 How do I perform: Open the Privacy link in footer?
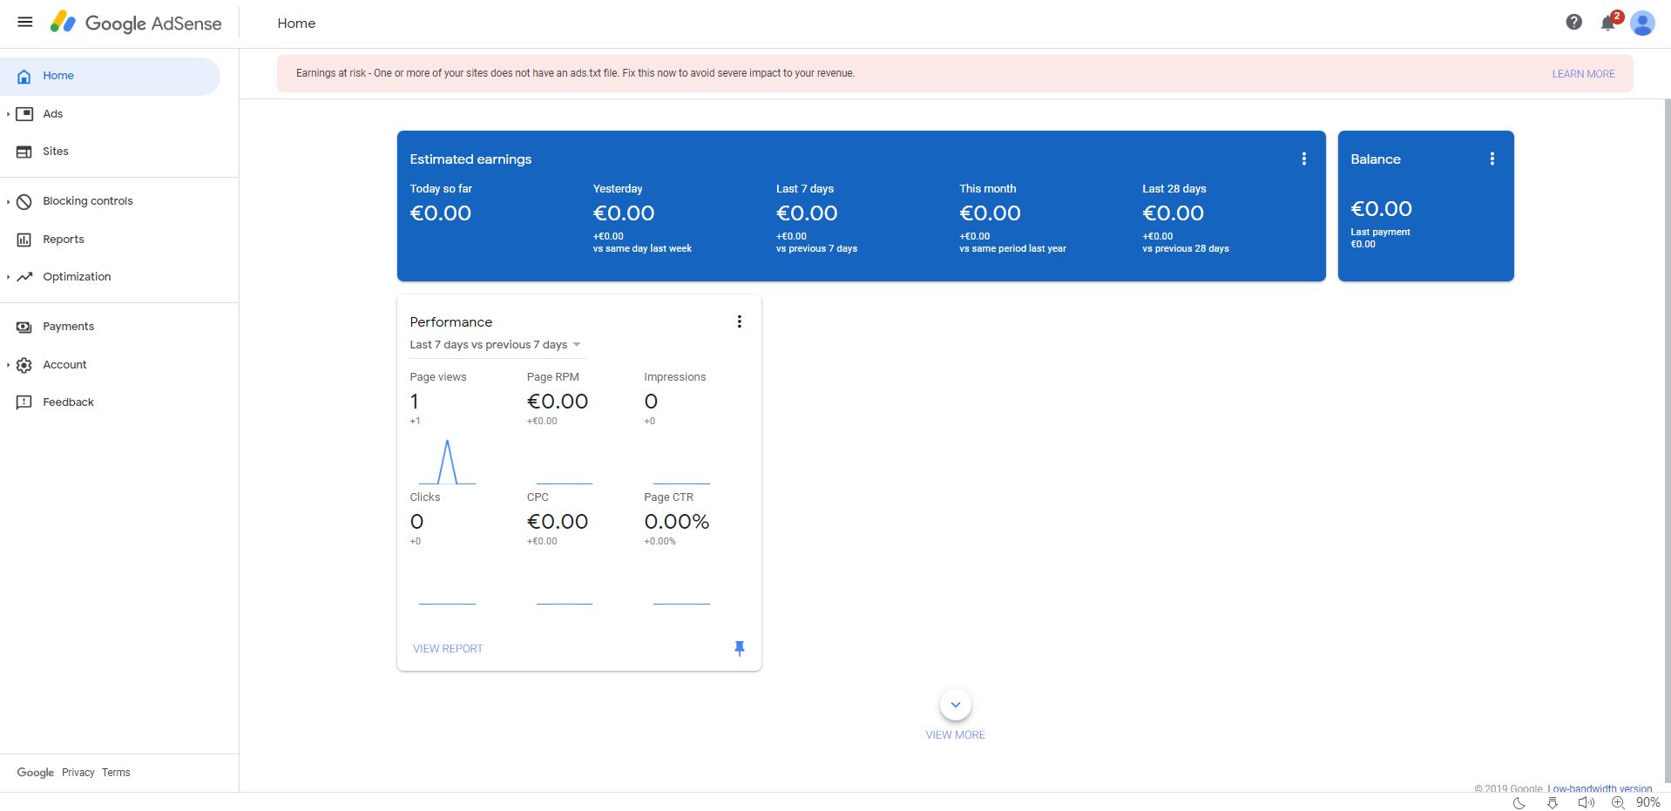[78, 773]
